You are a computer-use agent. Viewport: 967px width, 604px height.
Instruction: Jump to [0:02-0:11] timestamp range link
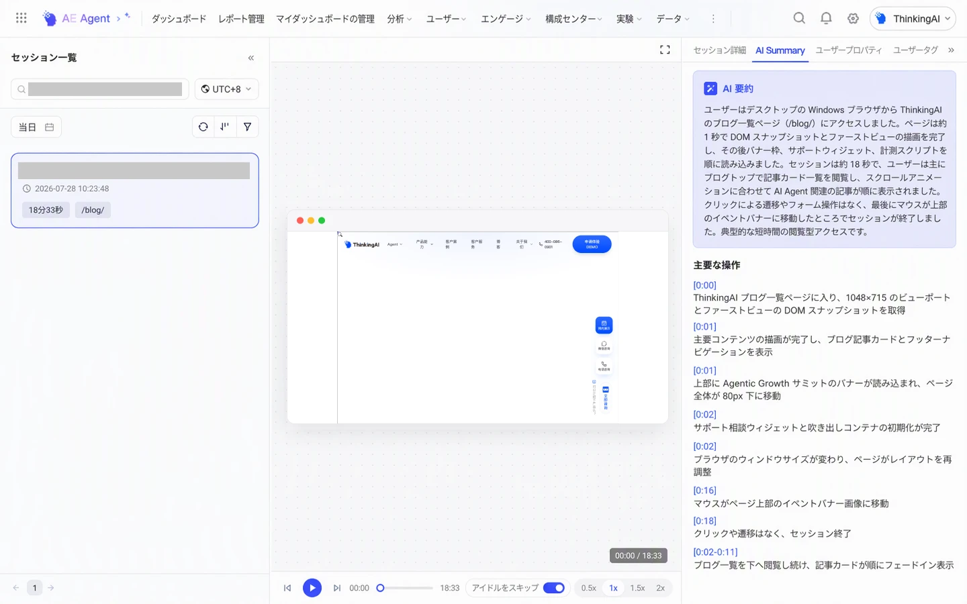click(715, 552)
